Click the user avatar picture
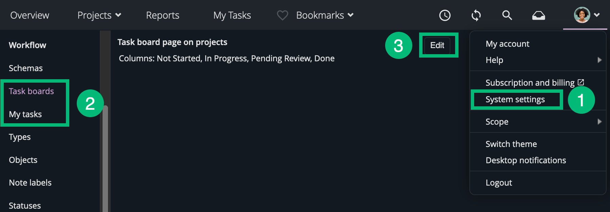Screen dimensions: 610x212 coord(582,15)
